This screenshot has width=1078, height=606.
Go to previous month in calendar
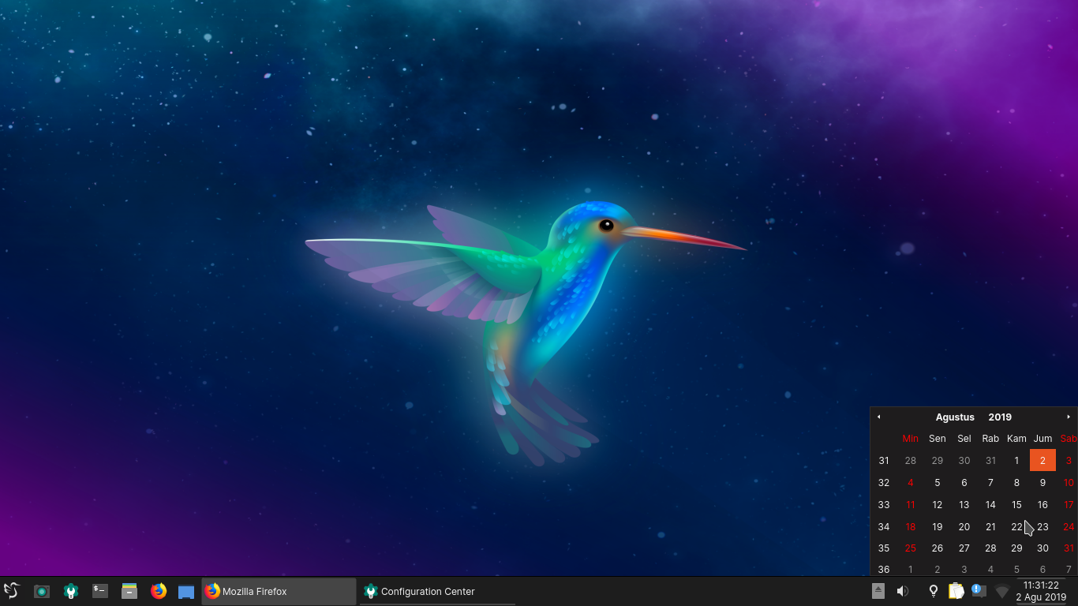878,417
